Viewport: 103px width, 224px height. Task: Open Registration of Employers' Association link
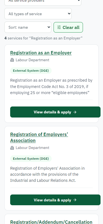point(39,137)
